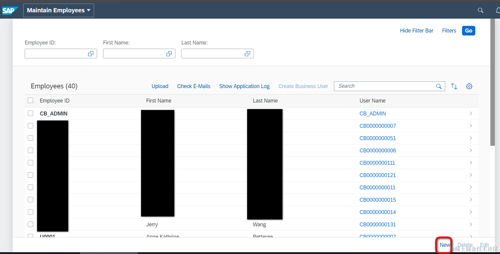Open details chevron for CB0000000014 row

pos(471,212)
